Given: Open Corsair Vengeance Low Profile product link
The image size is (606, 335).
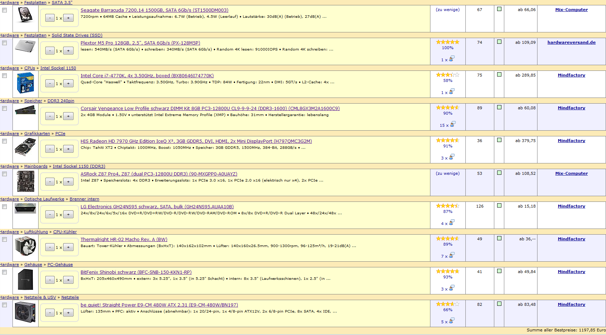Looking at the screenshot, I should click(x=210, y=109).
